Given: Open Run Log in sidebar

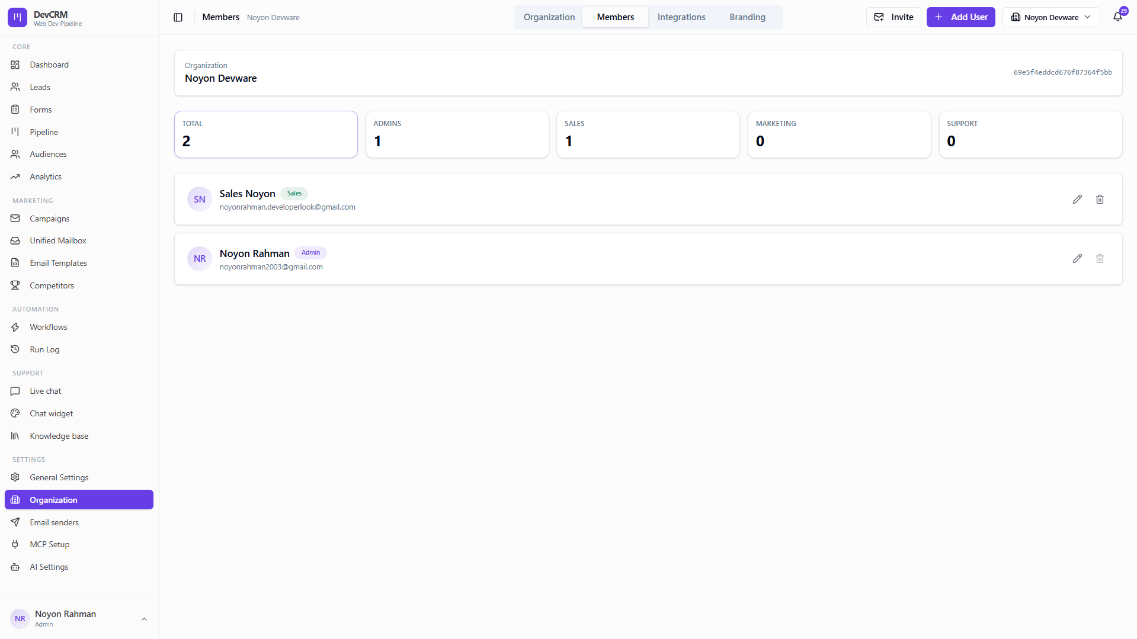Looking at the screenshot, I should point(79,349).
